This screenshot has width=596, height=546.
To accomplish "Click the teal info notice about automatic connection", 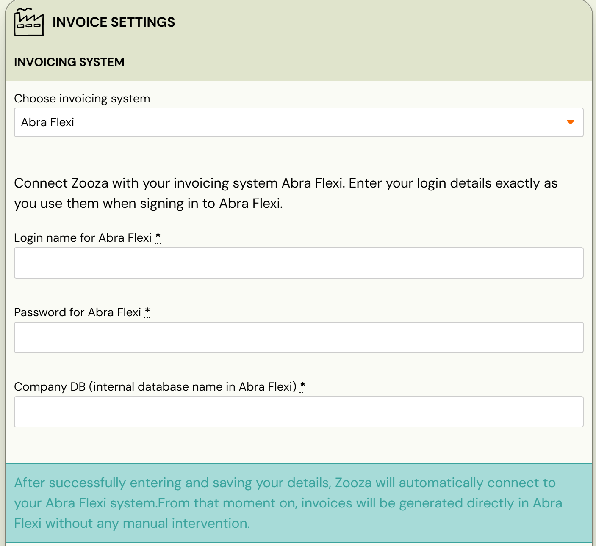I will (x=288, y=503).
